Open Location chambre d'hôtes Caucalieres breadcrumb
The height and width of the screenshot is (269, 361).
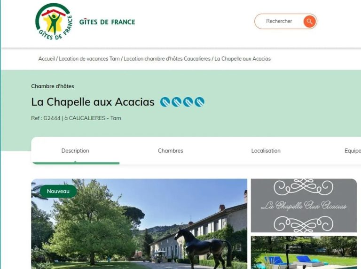click(x=167, y=59)
